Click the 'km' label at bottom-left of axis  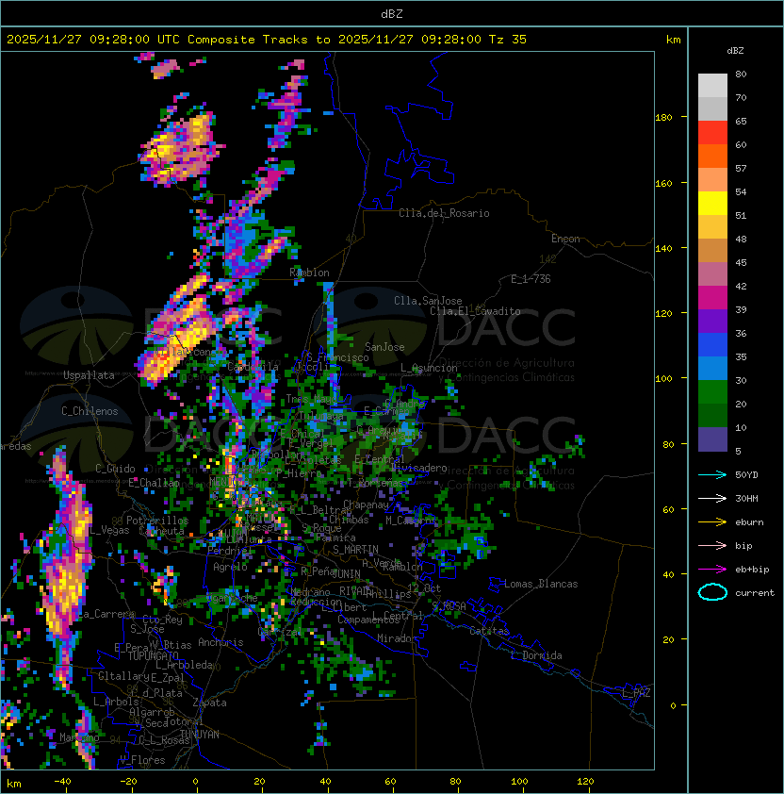click(14, 784)
